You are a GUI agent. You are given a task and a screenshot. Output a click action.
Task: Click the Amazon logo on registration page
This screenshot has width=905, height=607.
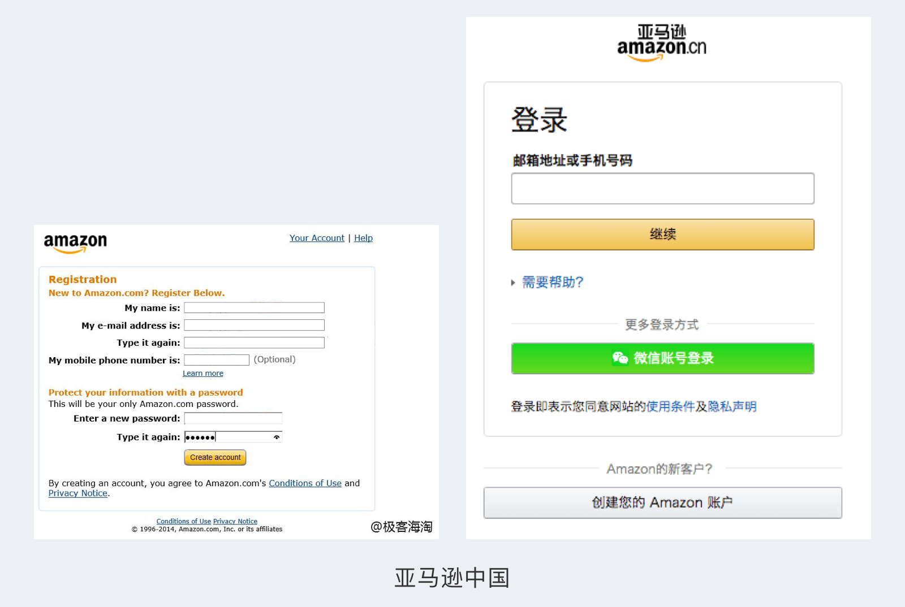(x=75, y=243)
